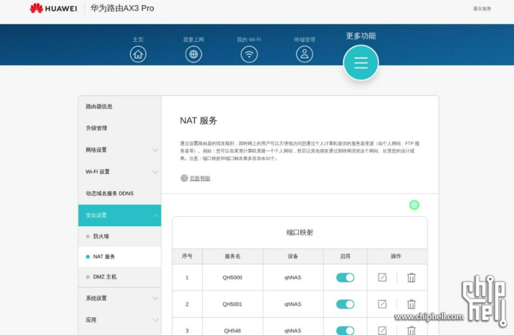514x335 pixels.
Task: Click the 服务名 column header
Action: tap(233, 256)
